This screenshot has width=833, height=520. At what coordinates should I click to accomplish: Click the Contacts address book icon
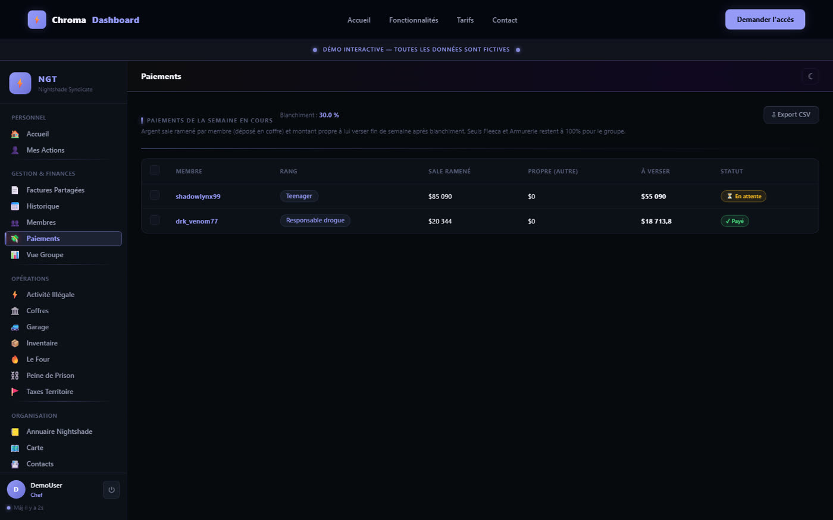click(15, 464)
